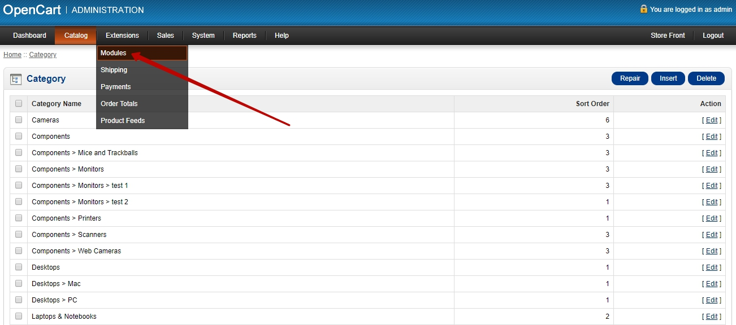Click the Category breadcrumb link
736x325 pixels.
coord(43,55)
